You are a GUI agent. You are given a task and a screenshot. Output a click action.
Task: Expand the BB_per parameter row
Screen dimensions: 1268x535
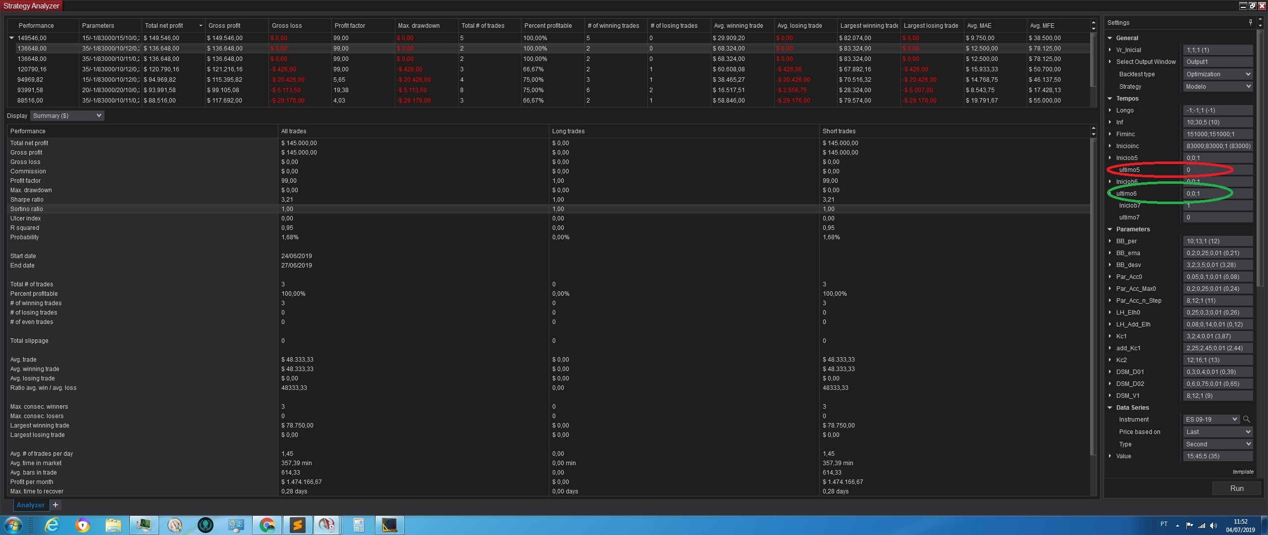coord(1110,241)
